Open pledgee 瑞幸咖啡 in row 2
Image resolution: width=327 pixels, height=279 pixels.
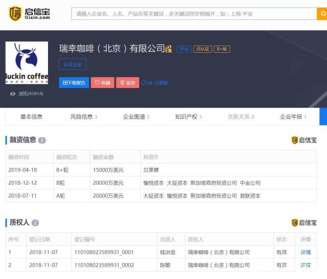pos(219,265)
